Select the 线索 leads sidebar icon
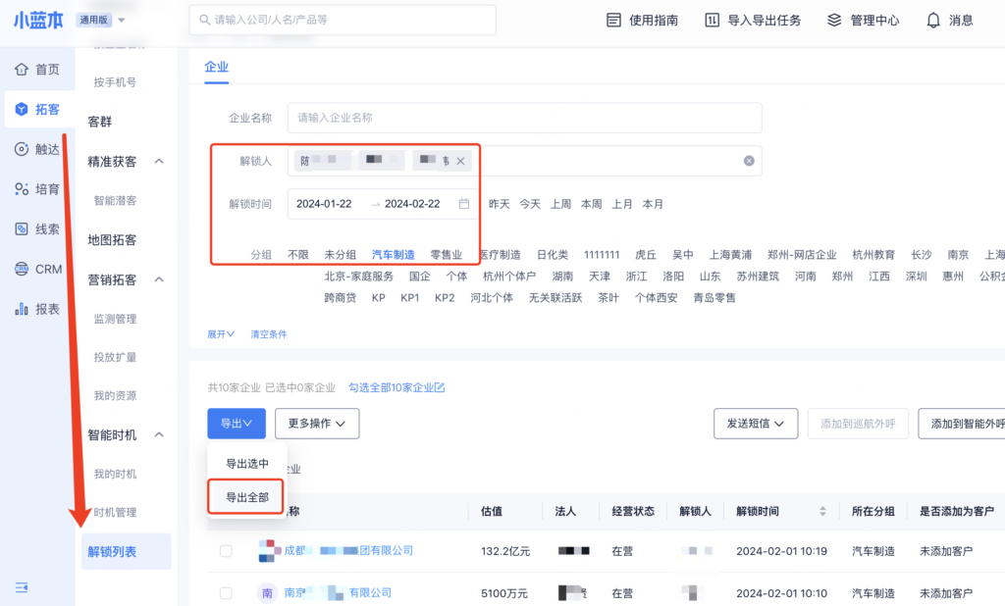1005x606 pixels. point(22,229)
